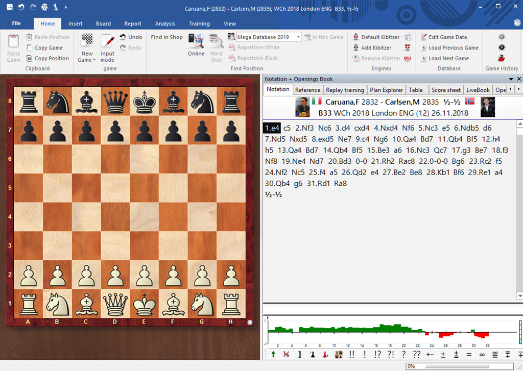Click the red cross delete-variation icon

click(x=287, y=354)
